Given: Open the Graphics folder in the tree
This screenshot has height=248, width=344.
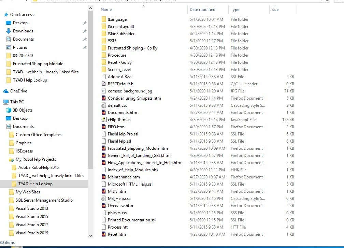Looking at the screenshot, I should [x=24, y=143].
